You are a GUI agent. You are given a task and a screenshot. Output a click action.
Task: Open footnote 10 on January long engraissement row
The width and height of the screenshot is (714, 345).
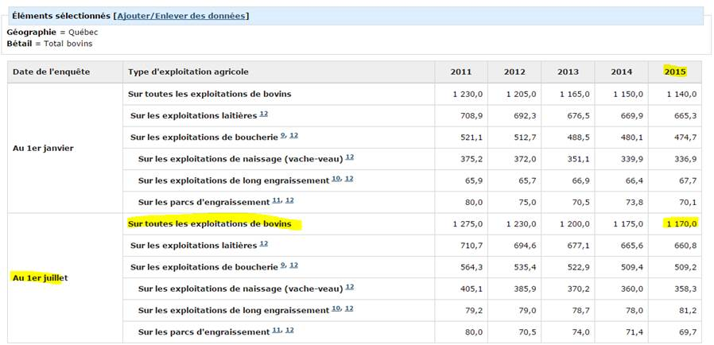[336, 179]
